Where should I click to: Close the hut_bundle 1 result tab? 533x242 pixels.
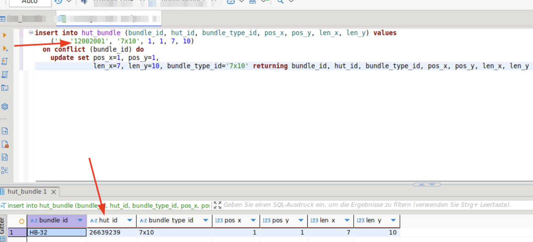point(54,192)
